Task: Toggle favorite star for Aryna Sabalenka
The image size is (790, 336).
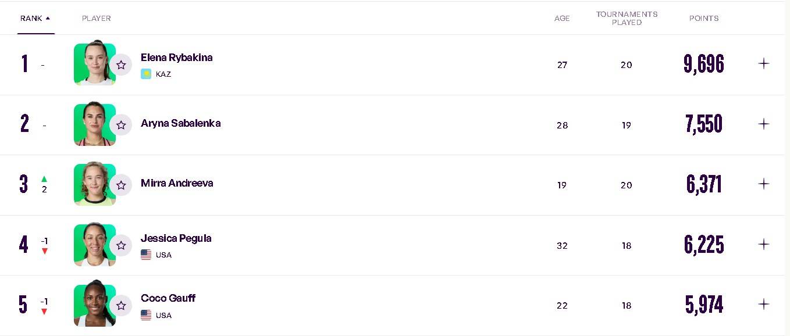Action: click(x=121, y=125)
